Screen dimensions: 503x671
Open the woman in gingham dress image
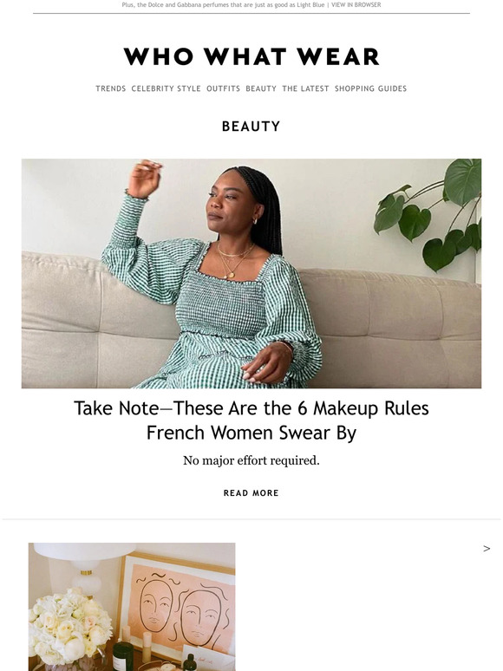coord(251,273)
